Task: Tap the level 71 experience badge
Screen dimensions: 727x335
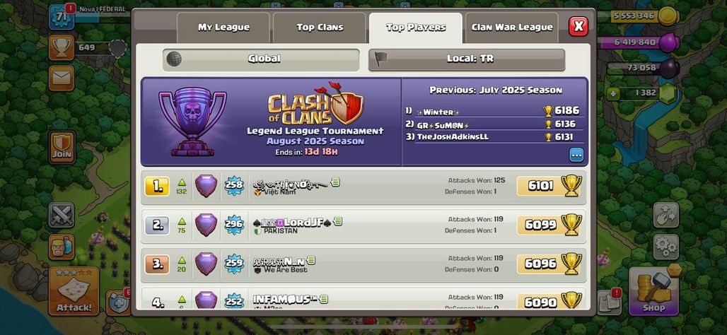Action: tap(62, 17)
